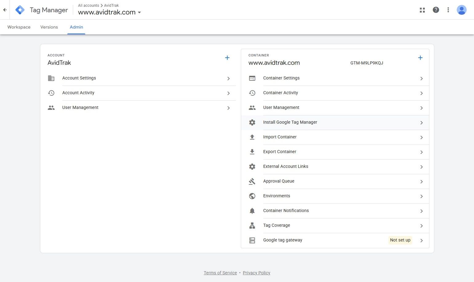The height and width of the screenshot is (282, 474).
Task: Click the Install Google Tag Manager gear icon
Action: coord(252,122)
